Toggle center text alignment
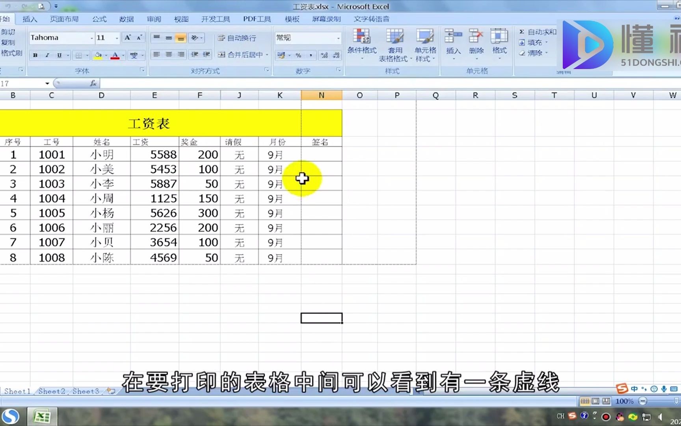Screen dimensions: 681x426 [x=169, y=54]
